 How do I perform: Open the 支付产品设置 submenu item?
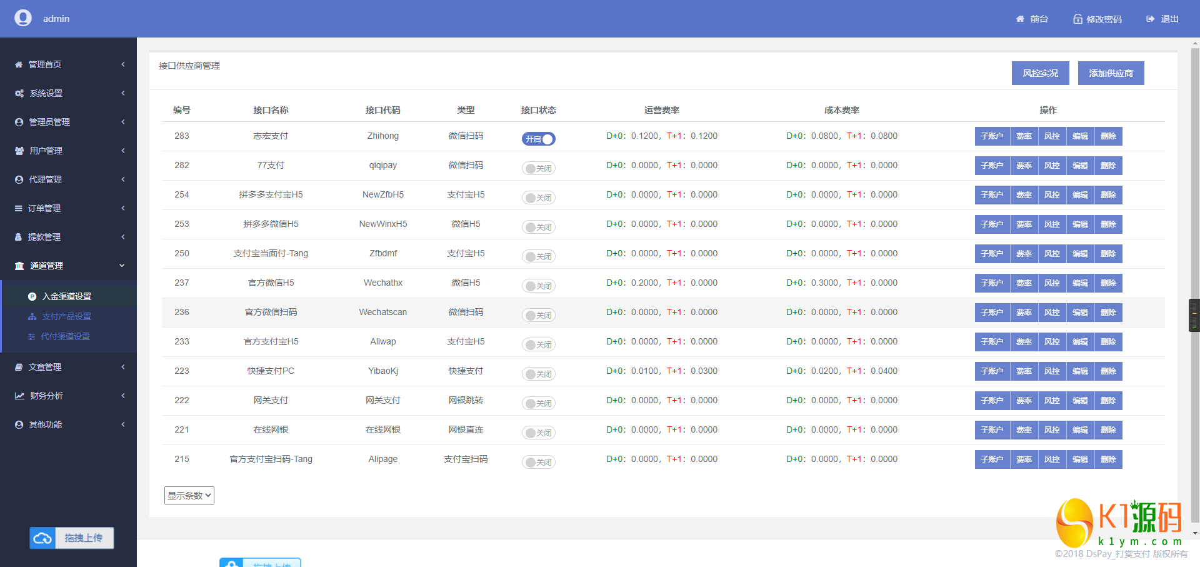tap(69, 316)
